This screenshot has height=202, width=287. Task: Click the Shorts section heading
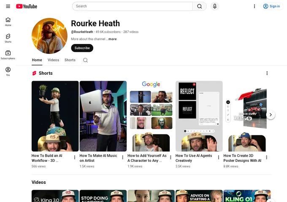click(x=46, y=73)
